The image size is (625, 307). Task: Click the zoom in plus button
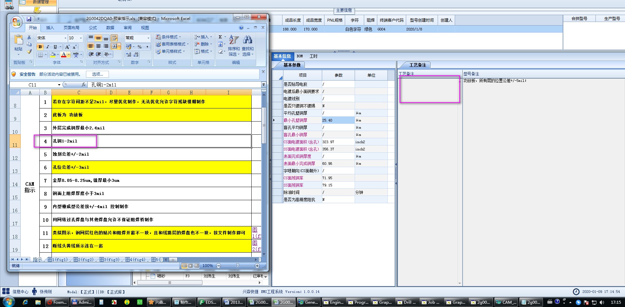(257, 266)
